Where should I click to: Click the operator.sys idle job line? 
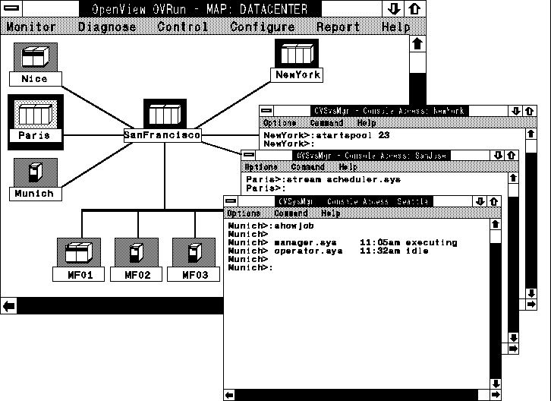coord(328,251)
